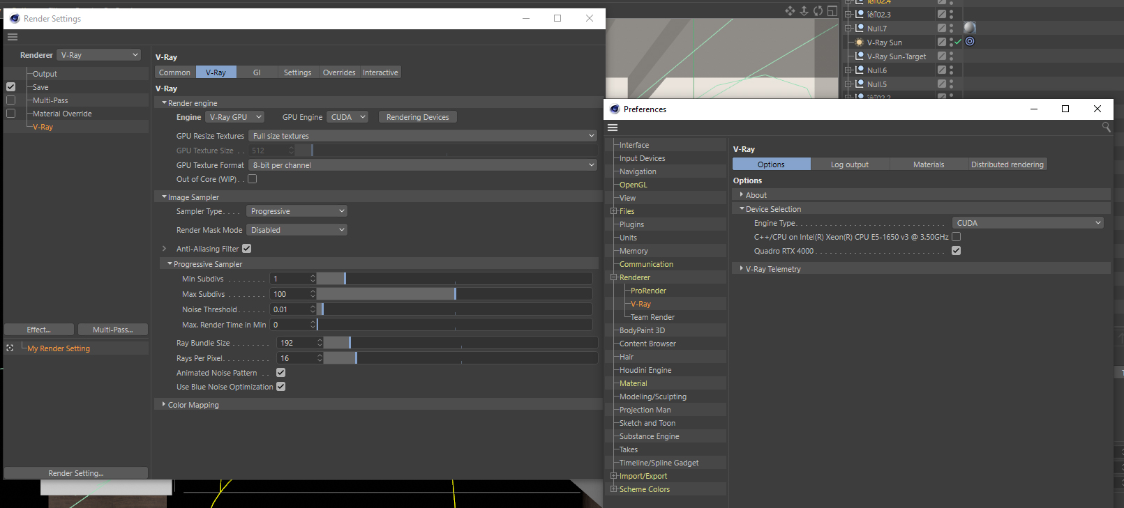Click the layer slot icon for Null.7
The width and height of the screenshot is (1124, 508).
click(942, 29)
